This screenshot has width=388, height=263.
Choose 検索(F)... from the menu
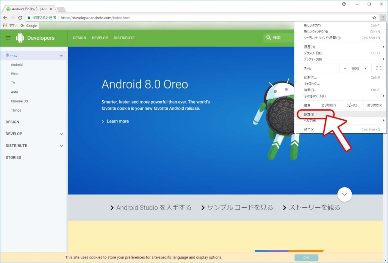(341, 90)
